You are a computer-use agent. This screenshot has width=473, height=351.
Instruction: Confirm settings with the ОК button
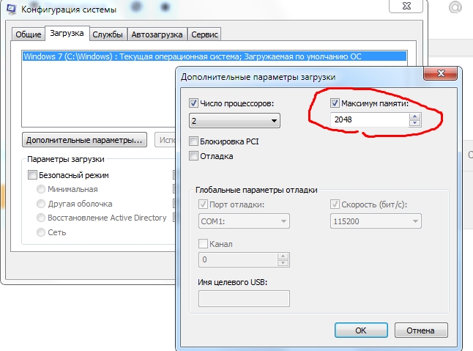coord(361,330)
